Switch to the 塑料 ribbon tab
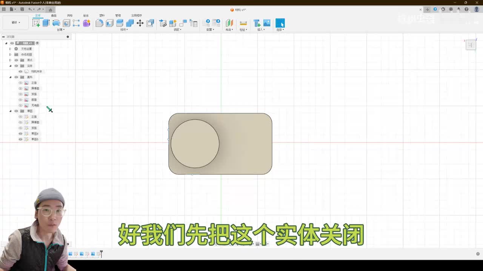Viewport: 483px width, 271px height. coord(102,15)
